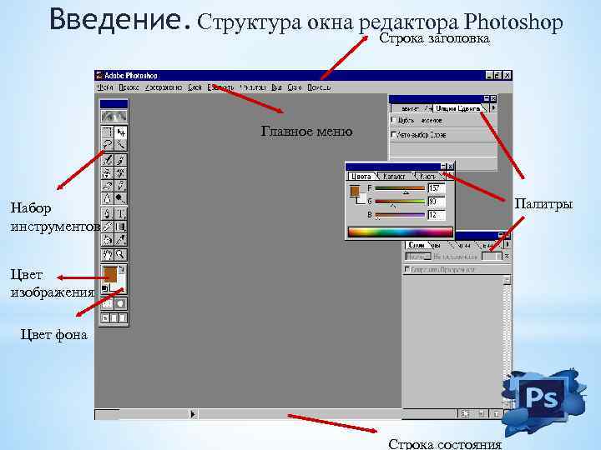Open the Фильтры menu
This screenshot has width=601, height=450.
253,87
